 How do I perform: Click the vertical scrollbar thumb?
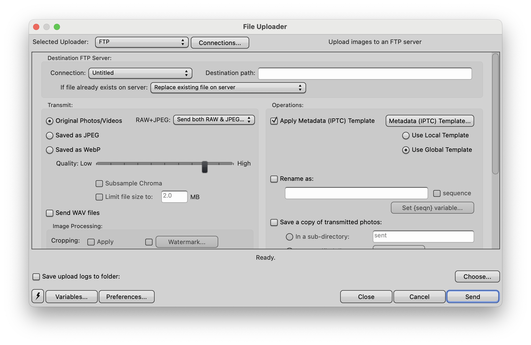(495, 114)
